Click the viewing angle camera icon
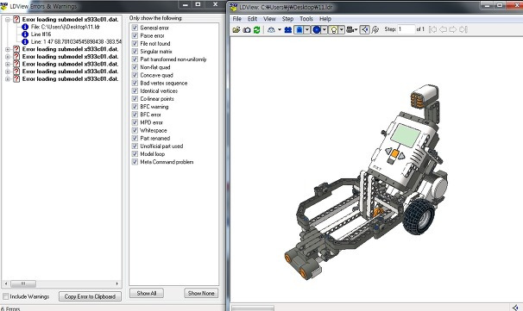The height and width of the screenshot is (311, 523). (x=350, y=30)
